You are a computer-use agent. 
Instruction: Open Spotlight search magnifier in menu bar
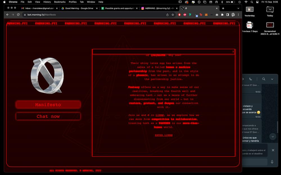[252, 2]
